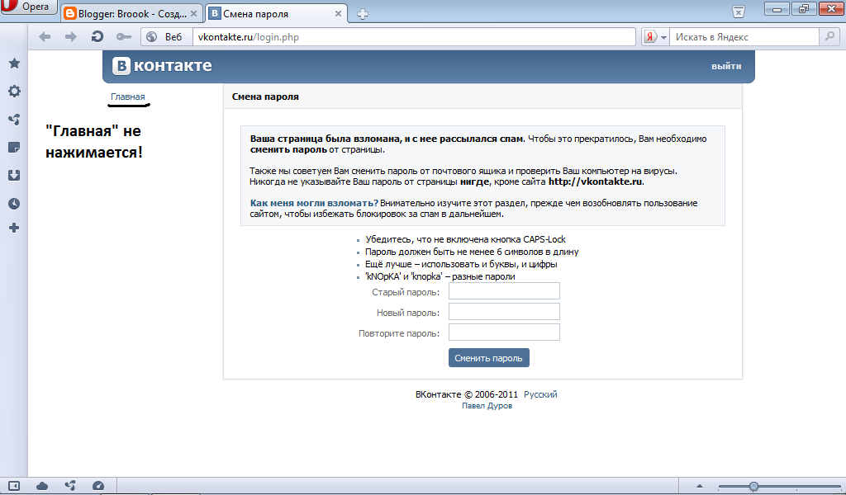Click the Искать в Яндекс search field
Screen dimensions: 846x495
pos(744,36)
